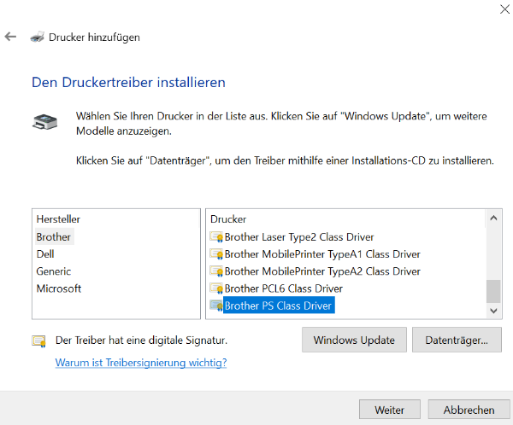Screen dimensions: 513x425
Task: Click driver icon beside MobilePrinter TypeA1 entry
Action: pyautogui.click(x=216, y=254)
